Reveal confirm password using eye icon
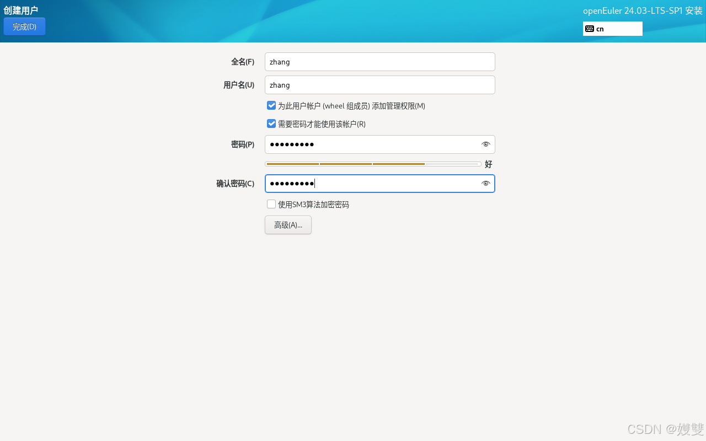This screenshot has width=706, height=441. point(485,184)
